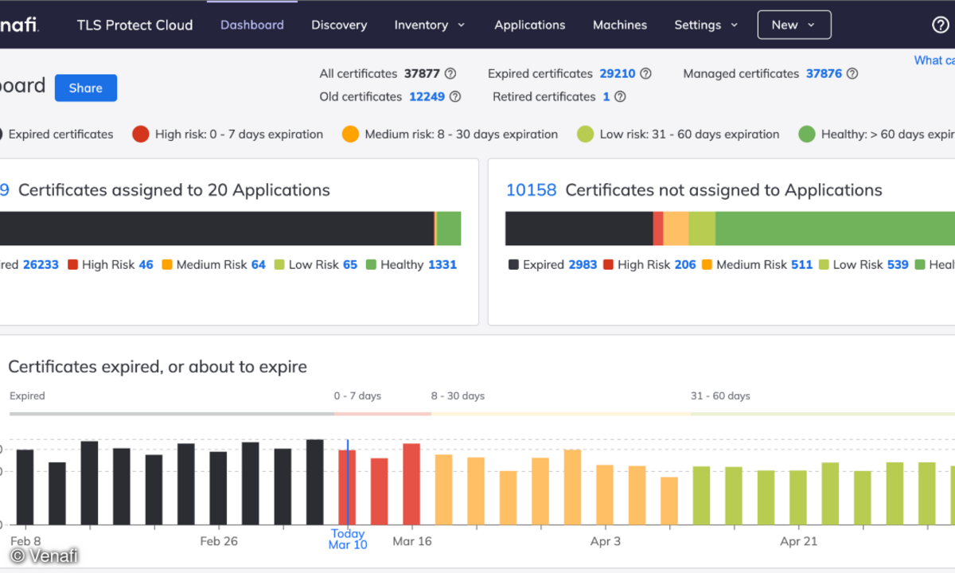Click the orange bar above Apr 3
955x573 pixels.
coord(605,495)
